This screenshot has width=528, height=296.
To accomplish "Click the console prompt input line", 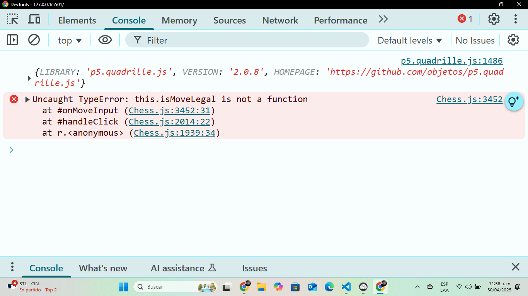I will [x=267, y=150].
